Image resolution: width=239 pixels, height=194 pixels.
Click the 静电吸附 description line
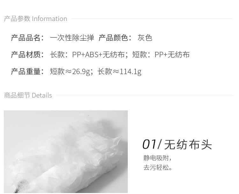157,158
